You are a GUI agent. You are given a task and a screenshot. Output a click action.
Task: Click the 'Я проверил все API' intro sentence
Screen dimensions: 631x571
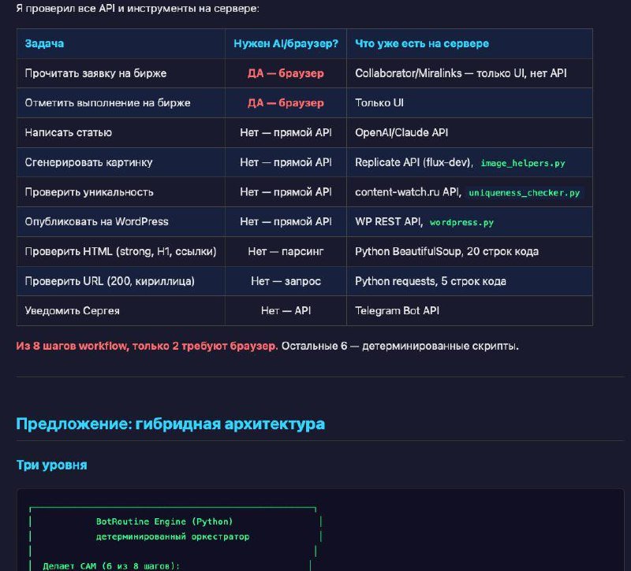[x=137, y=8]
